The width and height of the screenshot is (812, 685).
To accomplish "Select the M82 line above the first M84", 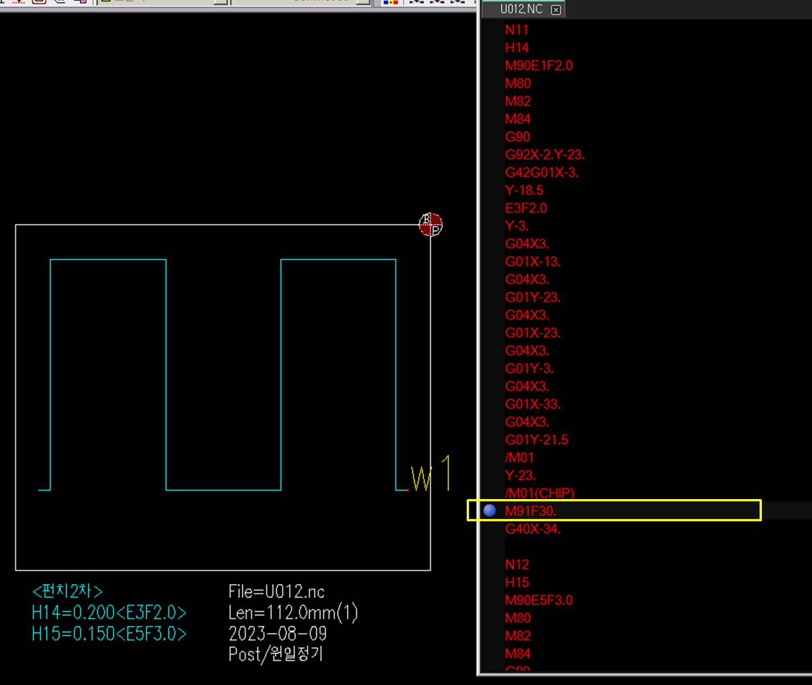I will click(518, 101).
